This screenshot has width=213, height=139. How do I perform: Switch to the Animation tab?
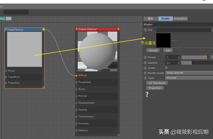180,19
